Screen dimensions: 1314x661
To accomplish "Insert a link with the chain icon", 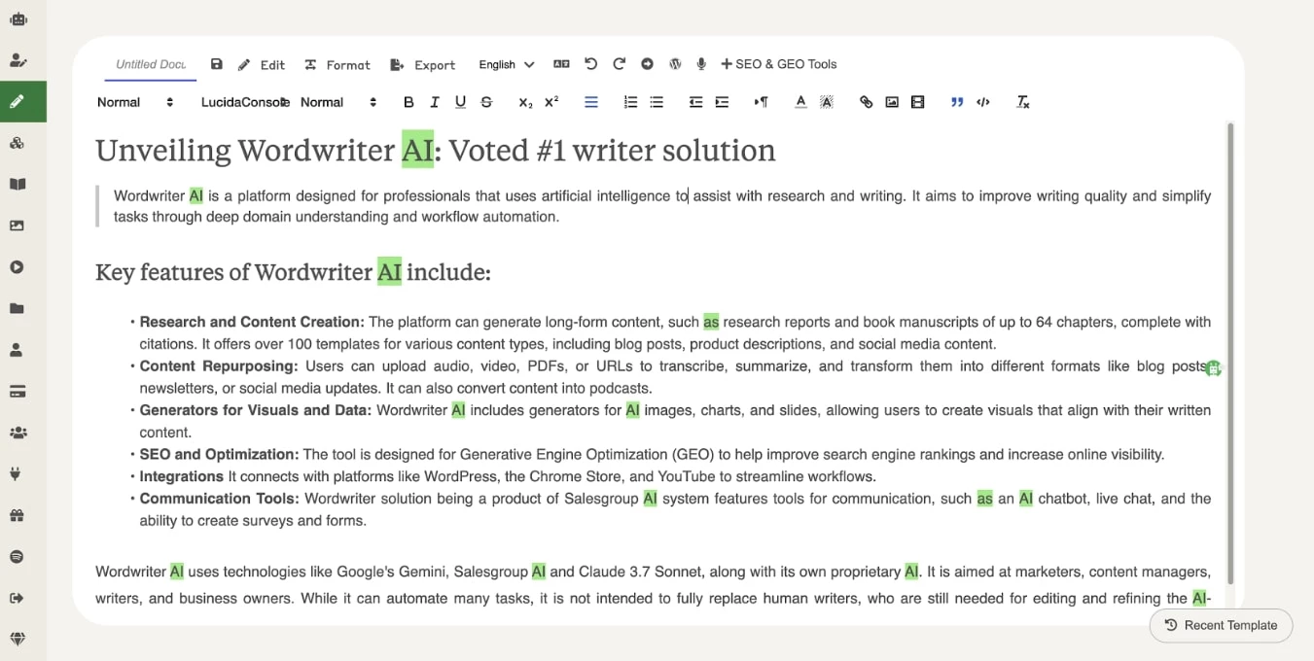I will click(866, 102).
